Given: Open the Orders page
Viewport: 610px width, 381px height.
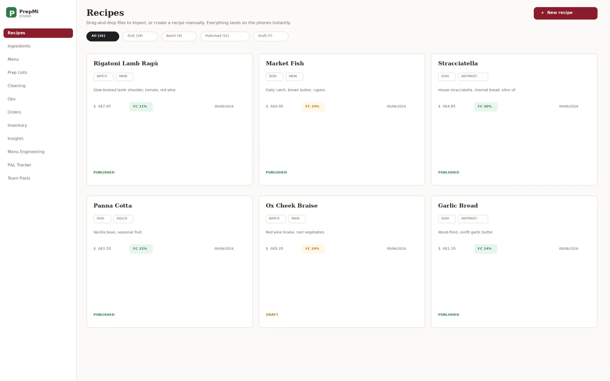Looking at the screenshot, I should point(38,112).
